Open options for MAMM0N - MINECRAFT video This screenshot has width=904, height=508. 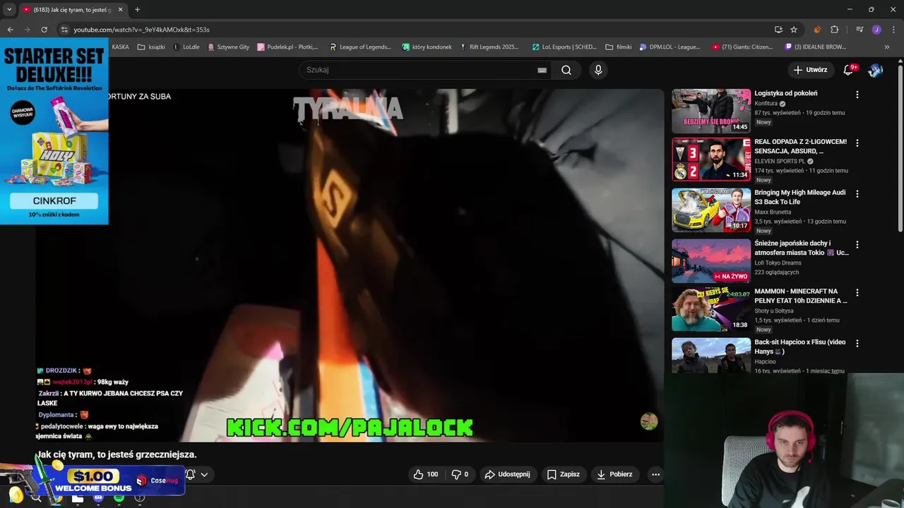[x=857, y=292]
